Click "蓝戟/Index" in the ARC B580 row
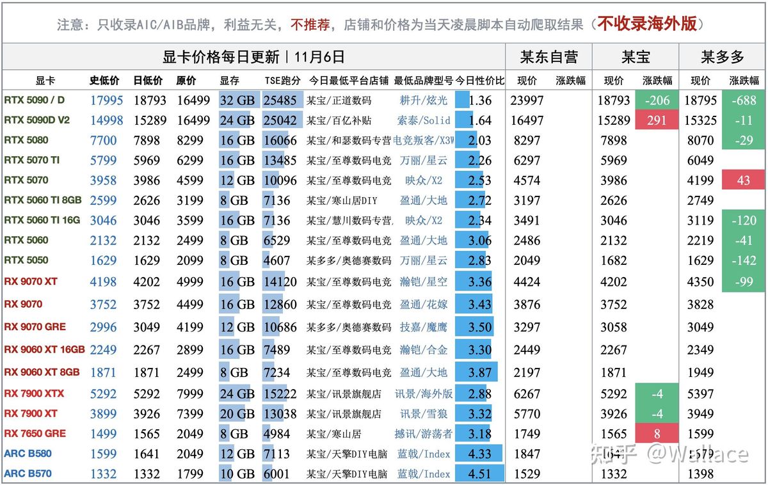 424,454
